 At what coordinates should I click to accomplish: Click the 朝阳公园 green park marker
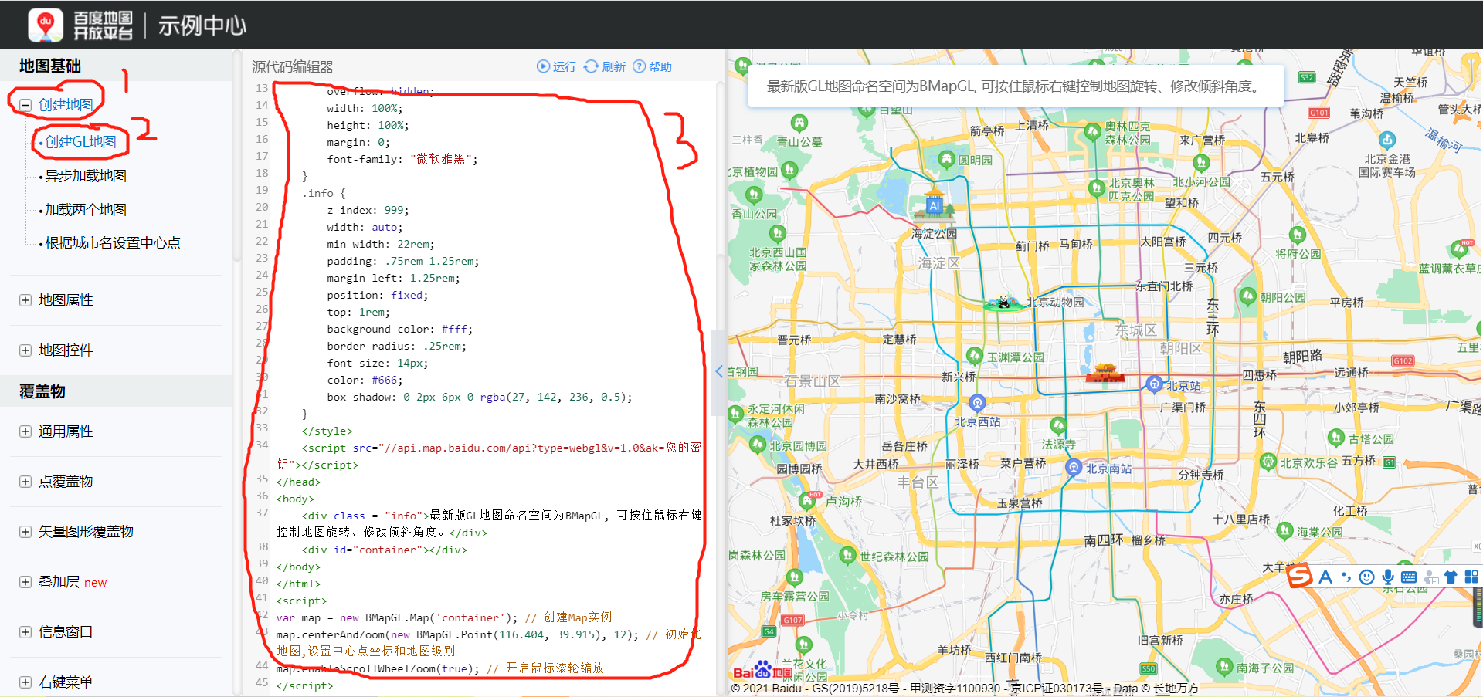click(x=1248, y=296)
